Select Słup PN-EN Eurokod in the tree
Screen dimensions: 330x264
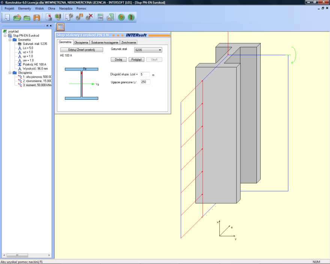(x=26, y=36)
